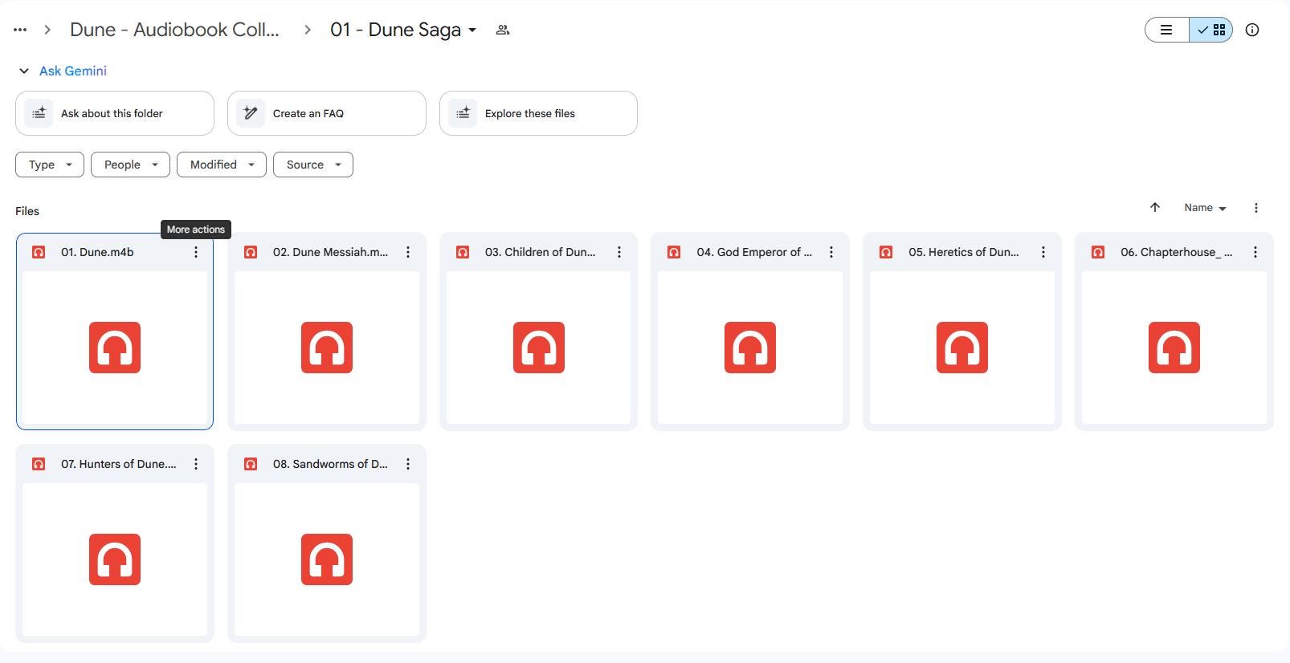Switch to list layout view

(1166, 30)
